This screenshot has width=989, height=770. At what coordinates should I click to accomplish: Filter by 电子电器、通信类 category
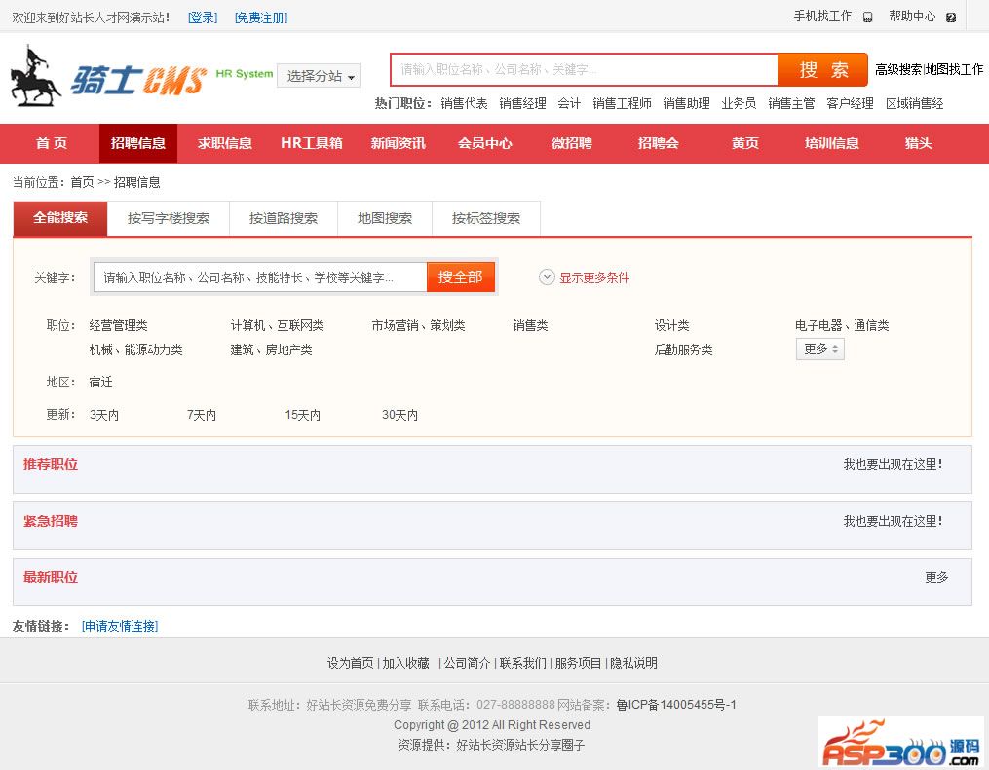pos(842,326)
